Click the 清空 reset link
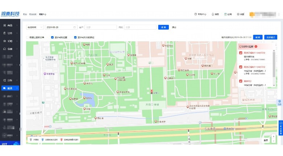 174,28
